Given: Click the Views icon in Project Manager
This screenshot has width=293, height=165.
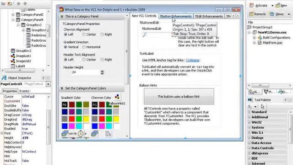Looking at the screenshot, I should click(272, 14).
